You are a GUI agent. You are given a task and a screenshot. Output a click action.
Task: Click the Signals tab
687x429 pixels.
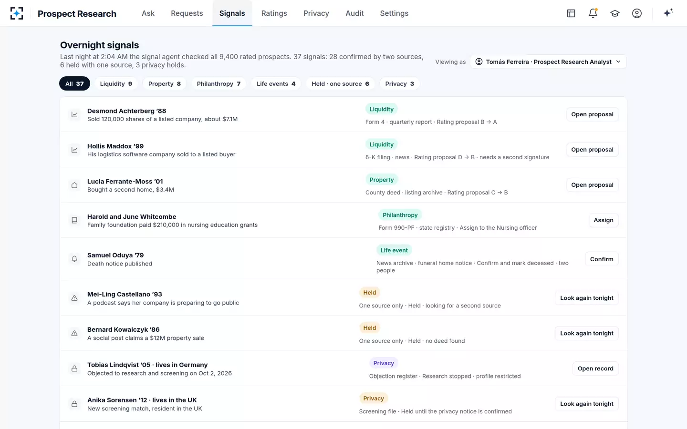pyautogui.click(x=232, y=13)
